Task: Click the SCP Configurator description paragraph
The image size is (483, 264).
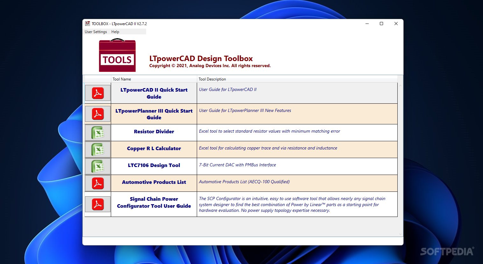Action: 292,204
